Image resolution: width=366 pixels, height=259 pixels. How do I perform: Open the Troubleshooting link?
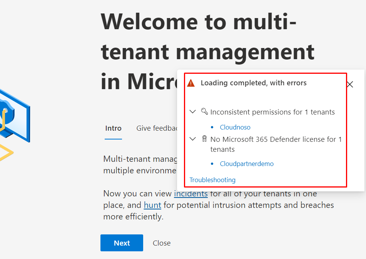[212, 180]
